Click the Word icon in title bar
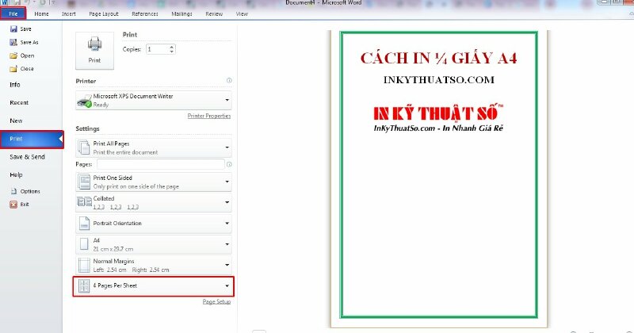 pos(5,2)
